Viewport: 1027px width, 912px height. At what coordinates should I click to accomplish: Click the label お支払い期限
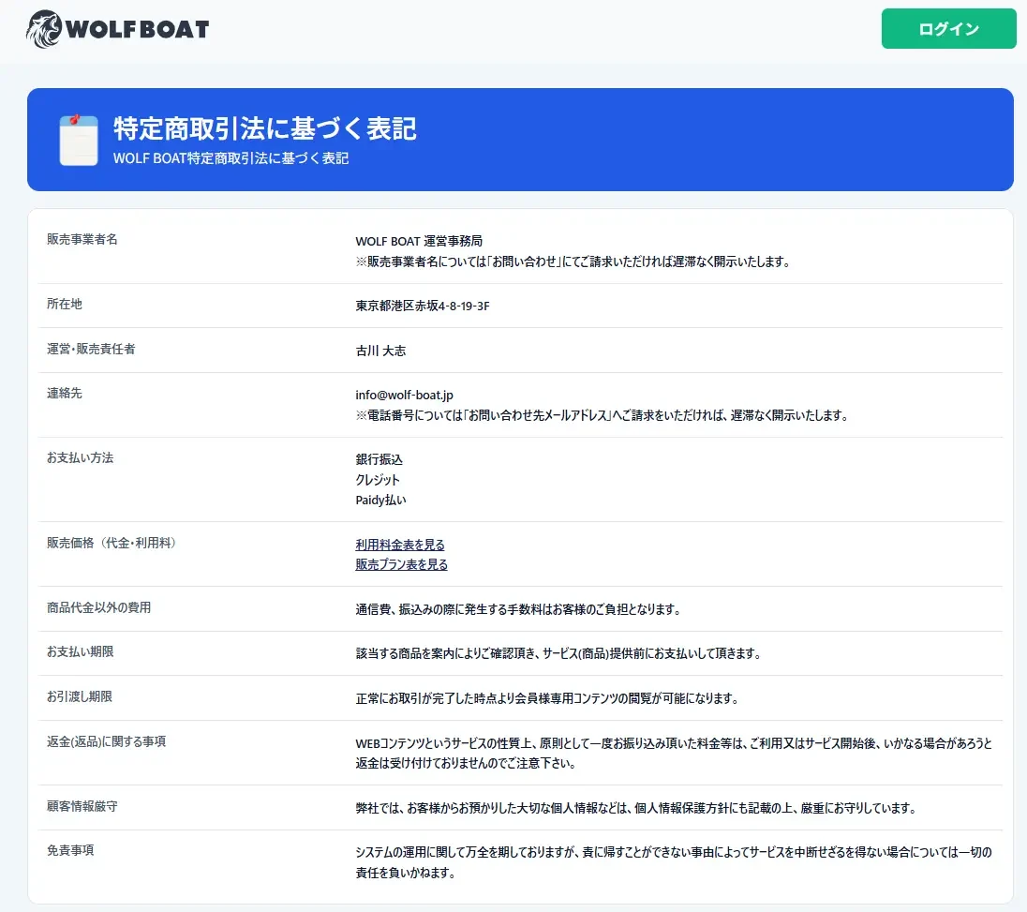(x=80, y=651)
